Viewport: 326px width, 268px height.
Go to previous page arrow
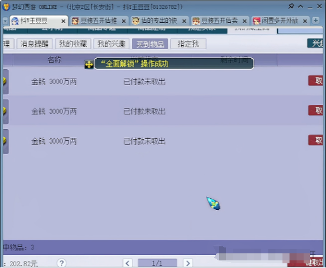pyautogui.click(x=128, y=263)
